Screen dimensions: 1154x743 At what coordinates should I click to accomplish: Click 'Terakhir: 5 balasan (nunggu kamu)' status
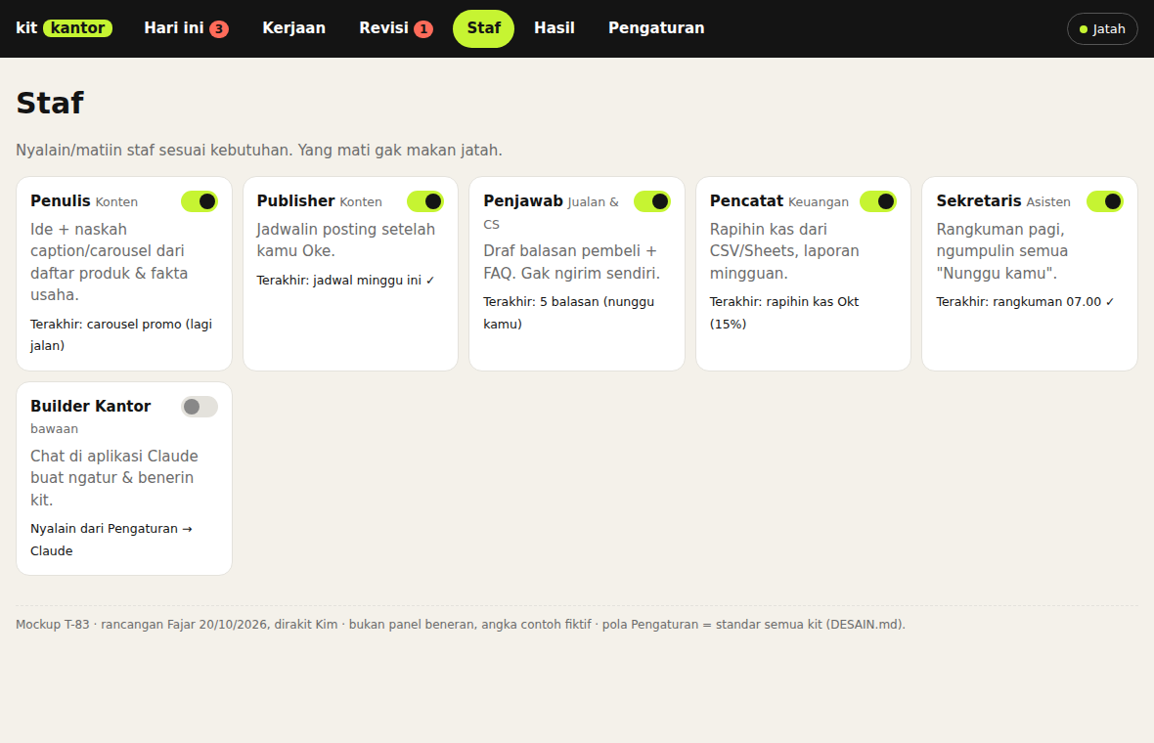[569, 313]
